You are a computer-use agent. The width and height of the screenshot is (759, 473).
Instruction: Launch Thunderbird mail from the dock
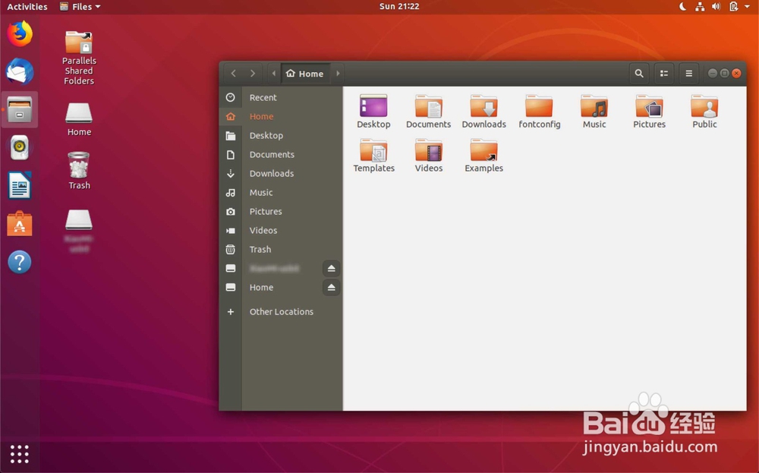[x=19, y=71]
